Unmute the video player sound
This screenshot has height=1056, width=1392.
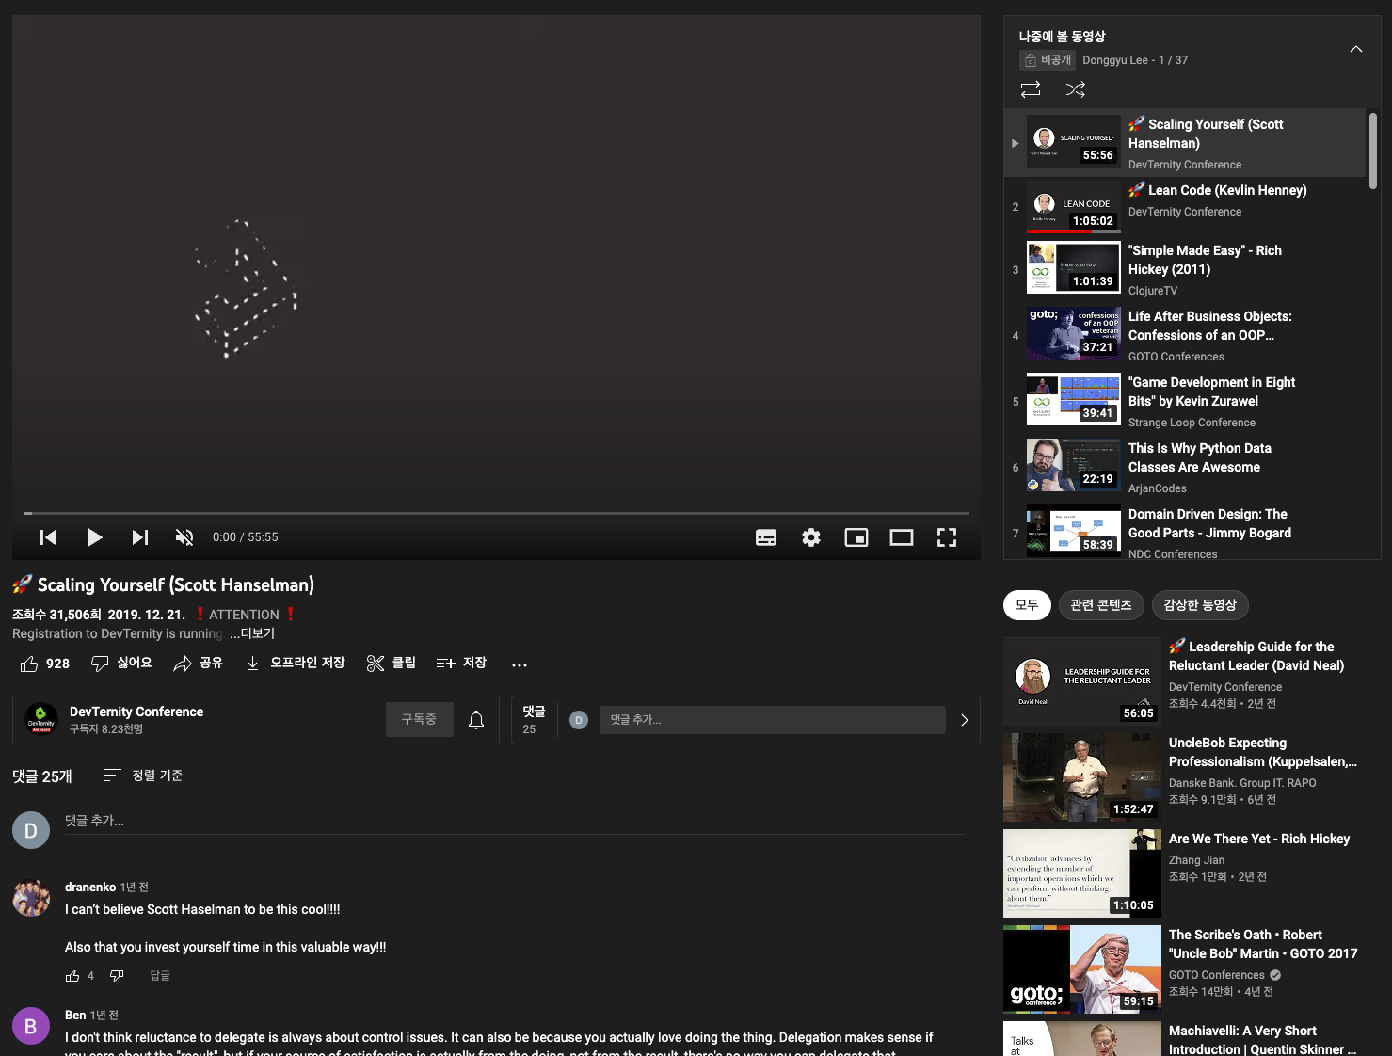[184, 537]
